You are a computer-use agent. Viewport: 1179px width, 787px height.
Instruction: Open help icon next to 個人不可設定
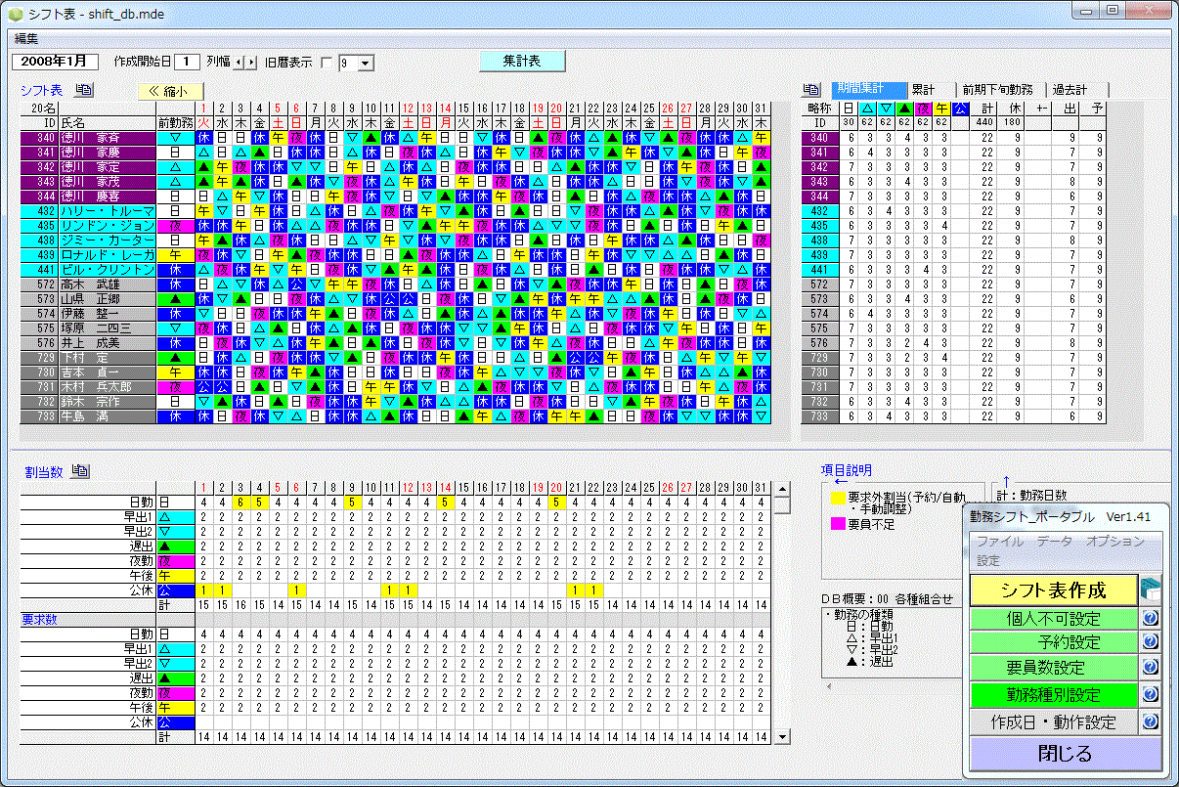tap(1150, 618)
